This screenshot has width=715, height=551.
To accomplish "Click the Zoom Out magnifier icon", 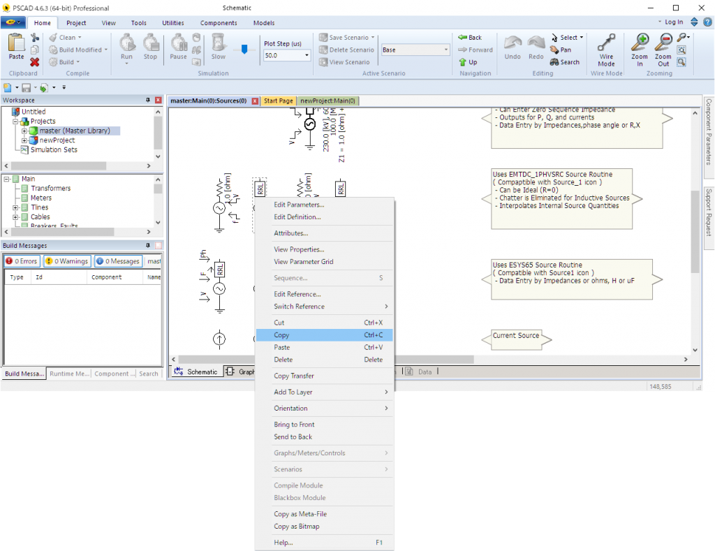I will (x=663, y=43).
